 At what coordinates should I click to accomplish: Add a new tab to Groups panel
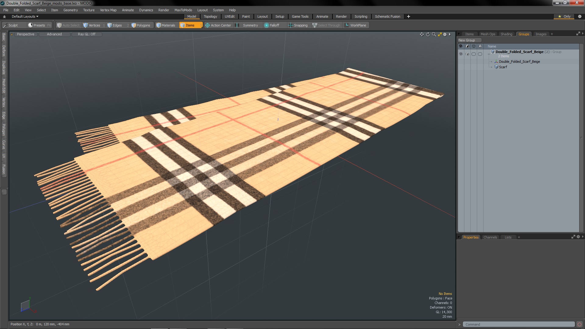[x=552, y=34]
